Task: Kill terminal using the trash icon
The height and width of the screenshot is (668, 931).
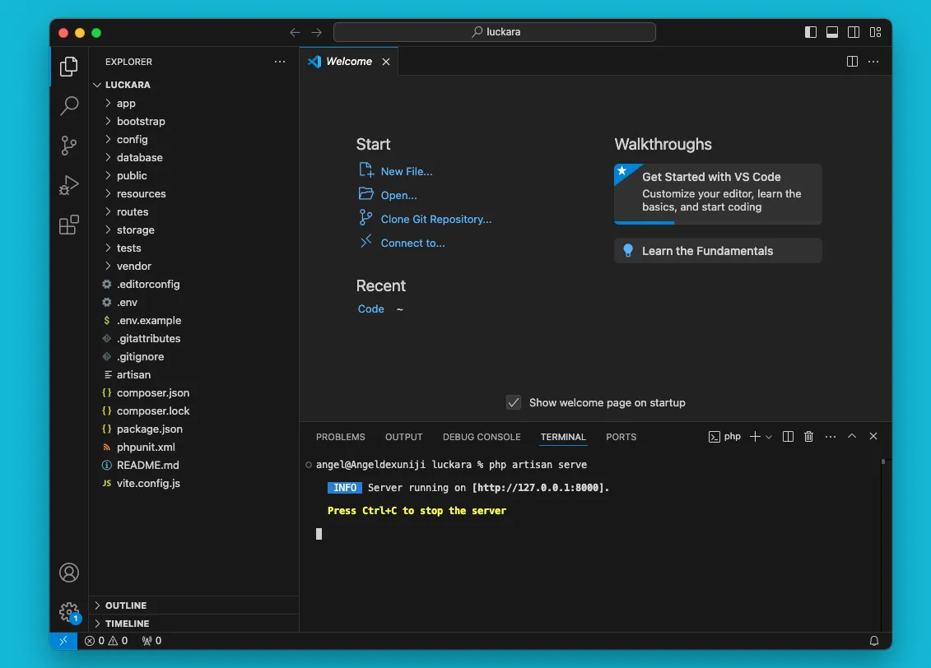Action: pyautogui.click(x=808, y=437)
